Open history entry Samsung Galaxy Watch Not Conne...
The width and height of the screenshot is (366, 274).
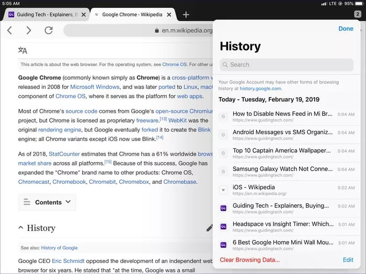[287, 172]
